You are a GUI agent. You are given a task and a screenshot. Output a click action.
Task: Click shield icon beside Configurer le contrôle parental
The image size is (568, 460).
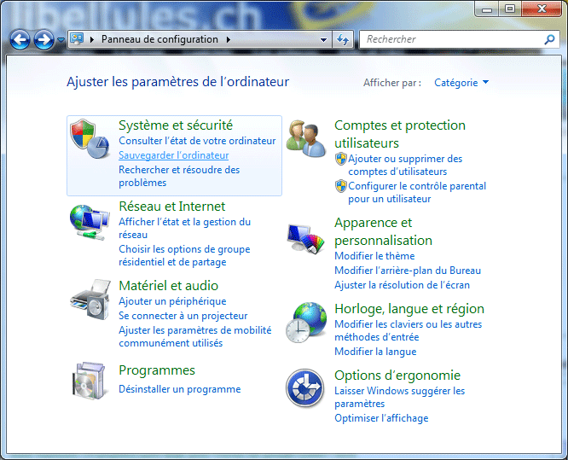coord(340,186)
